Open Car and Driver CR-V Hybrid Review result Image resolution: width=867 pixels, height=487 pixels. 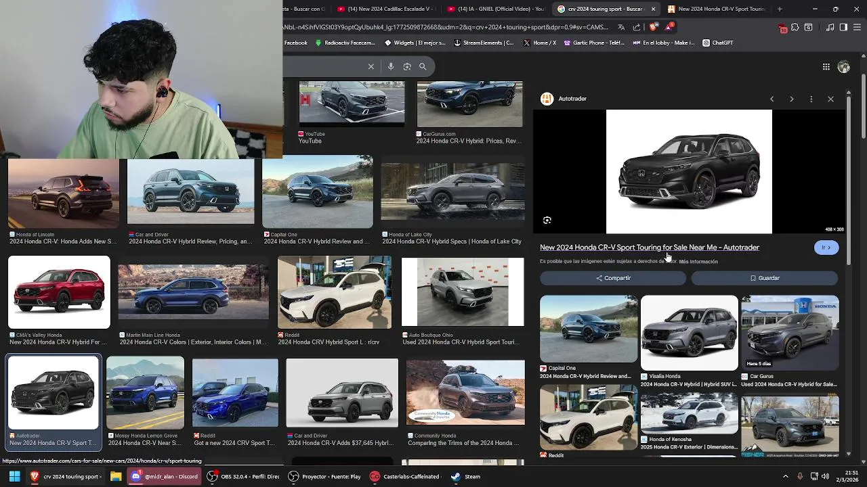(x=191, y=192)
